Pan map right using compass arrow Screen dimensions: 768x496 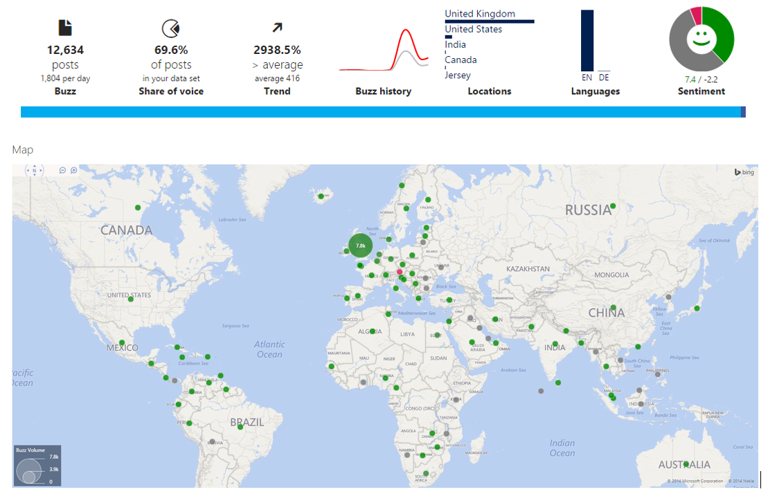pyautogui.click(x=42, y=170)
